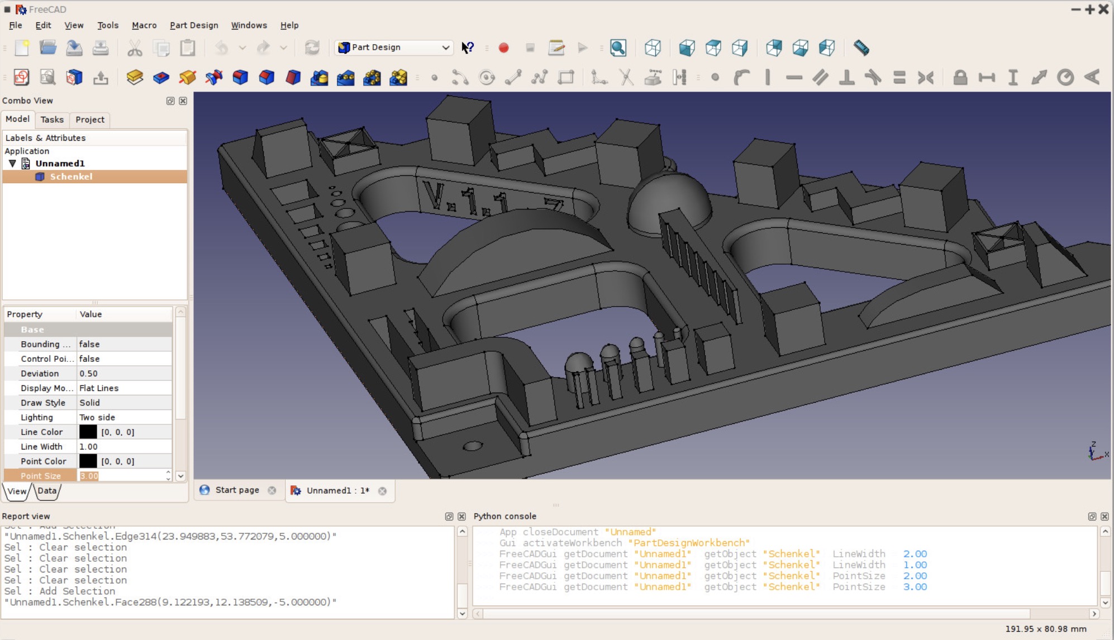Switch to axonometric view icon

[x=653, y=48]
